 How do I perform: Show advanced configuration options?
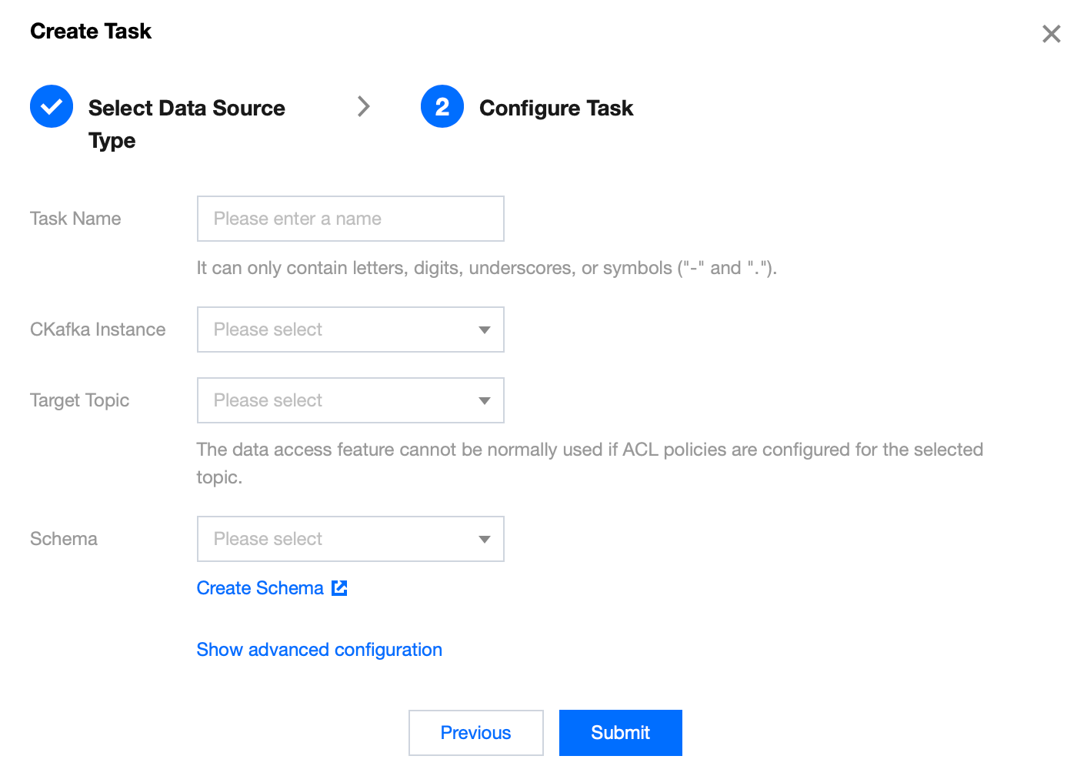coord(319,650)
